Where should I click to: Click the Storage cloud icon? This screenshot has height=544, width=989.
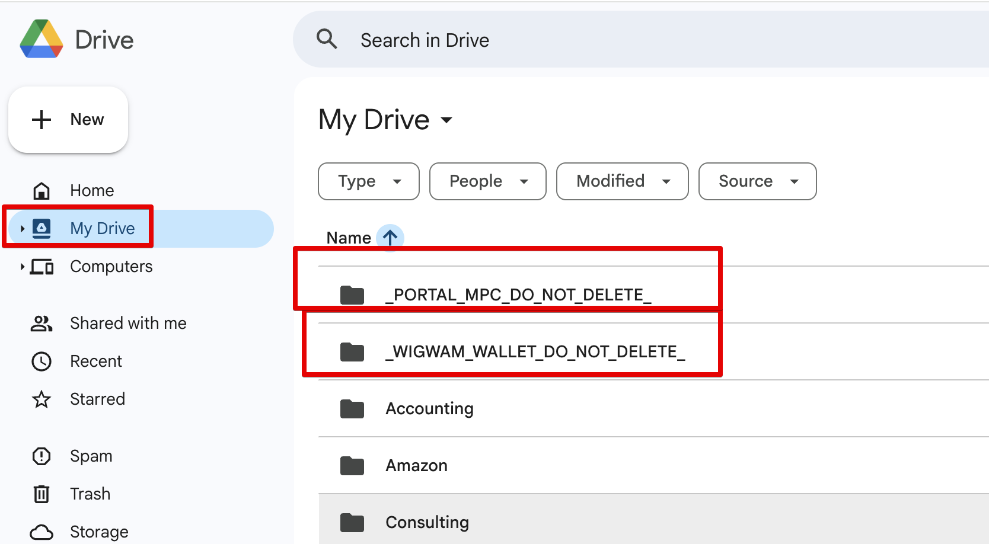(42, 532)
